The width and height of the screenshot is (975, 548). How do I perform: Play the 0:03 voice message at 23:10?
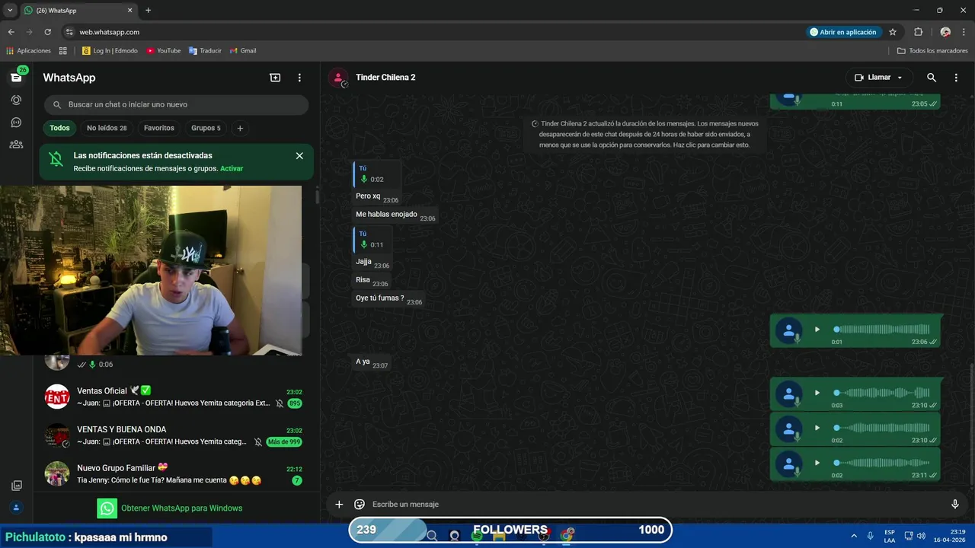pos(817,393)
